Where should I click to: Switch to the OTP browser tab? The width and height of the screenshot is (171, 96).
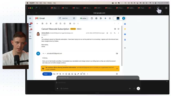[x=98, y=8]
